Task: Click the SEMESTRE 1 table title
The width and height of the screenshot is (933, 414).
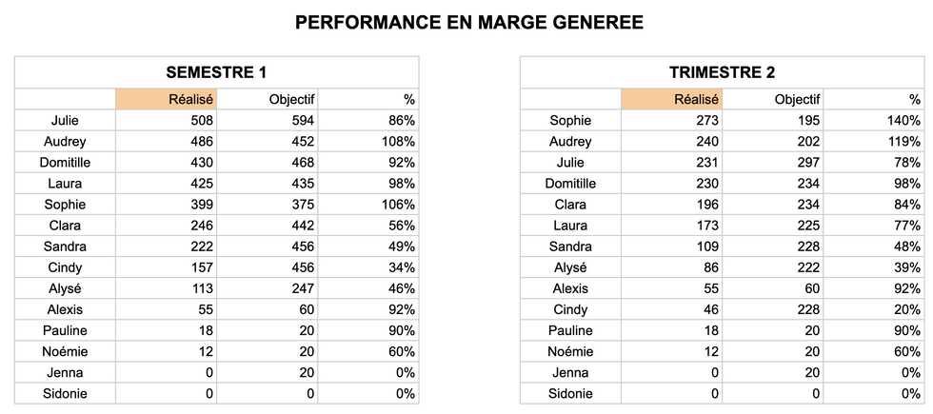Action: click(x=217, y=72)
